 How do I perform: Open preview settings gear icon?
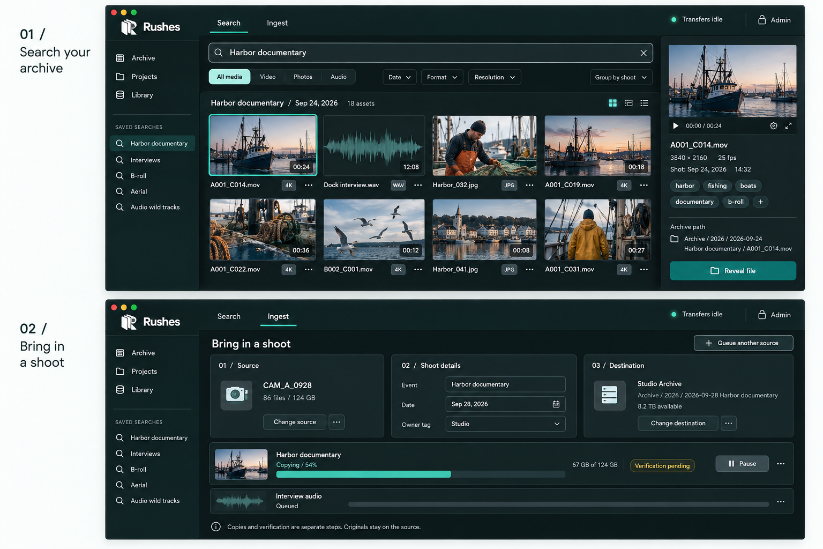[774, 125]
